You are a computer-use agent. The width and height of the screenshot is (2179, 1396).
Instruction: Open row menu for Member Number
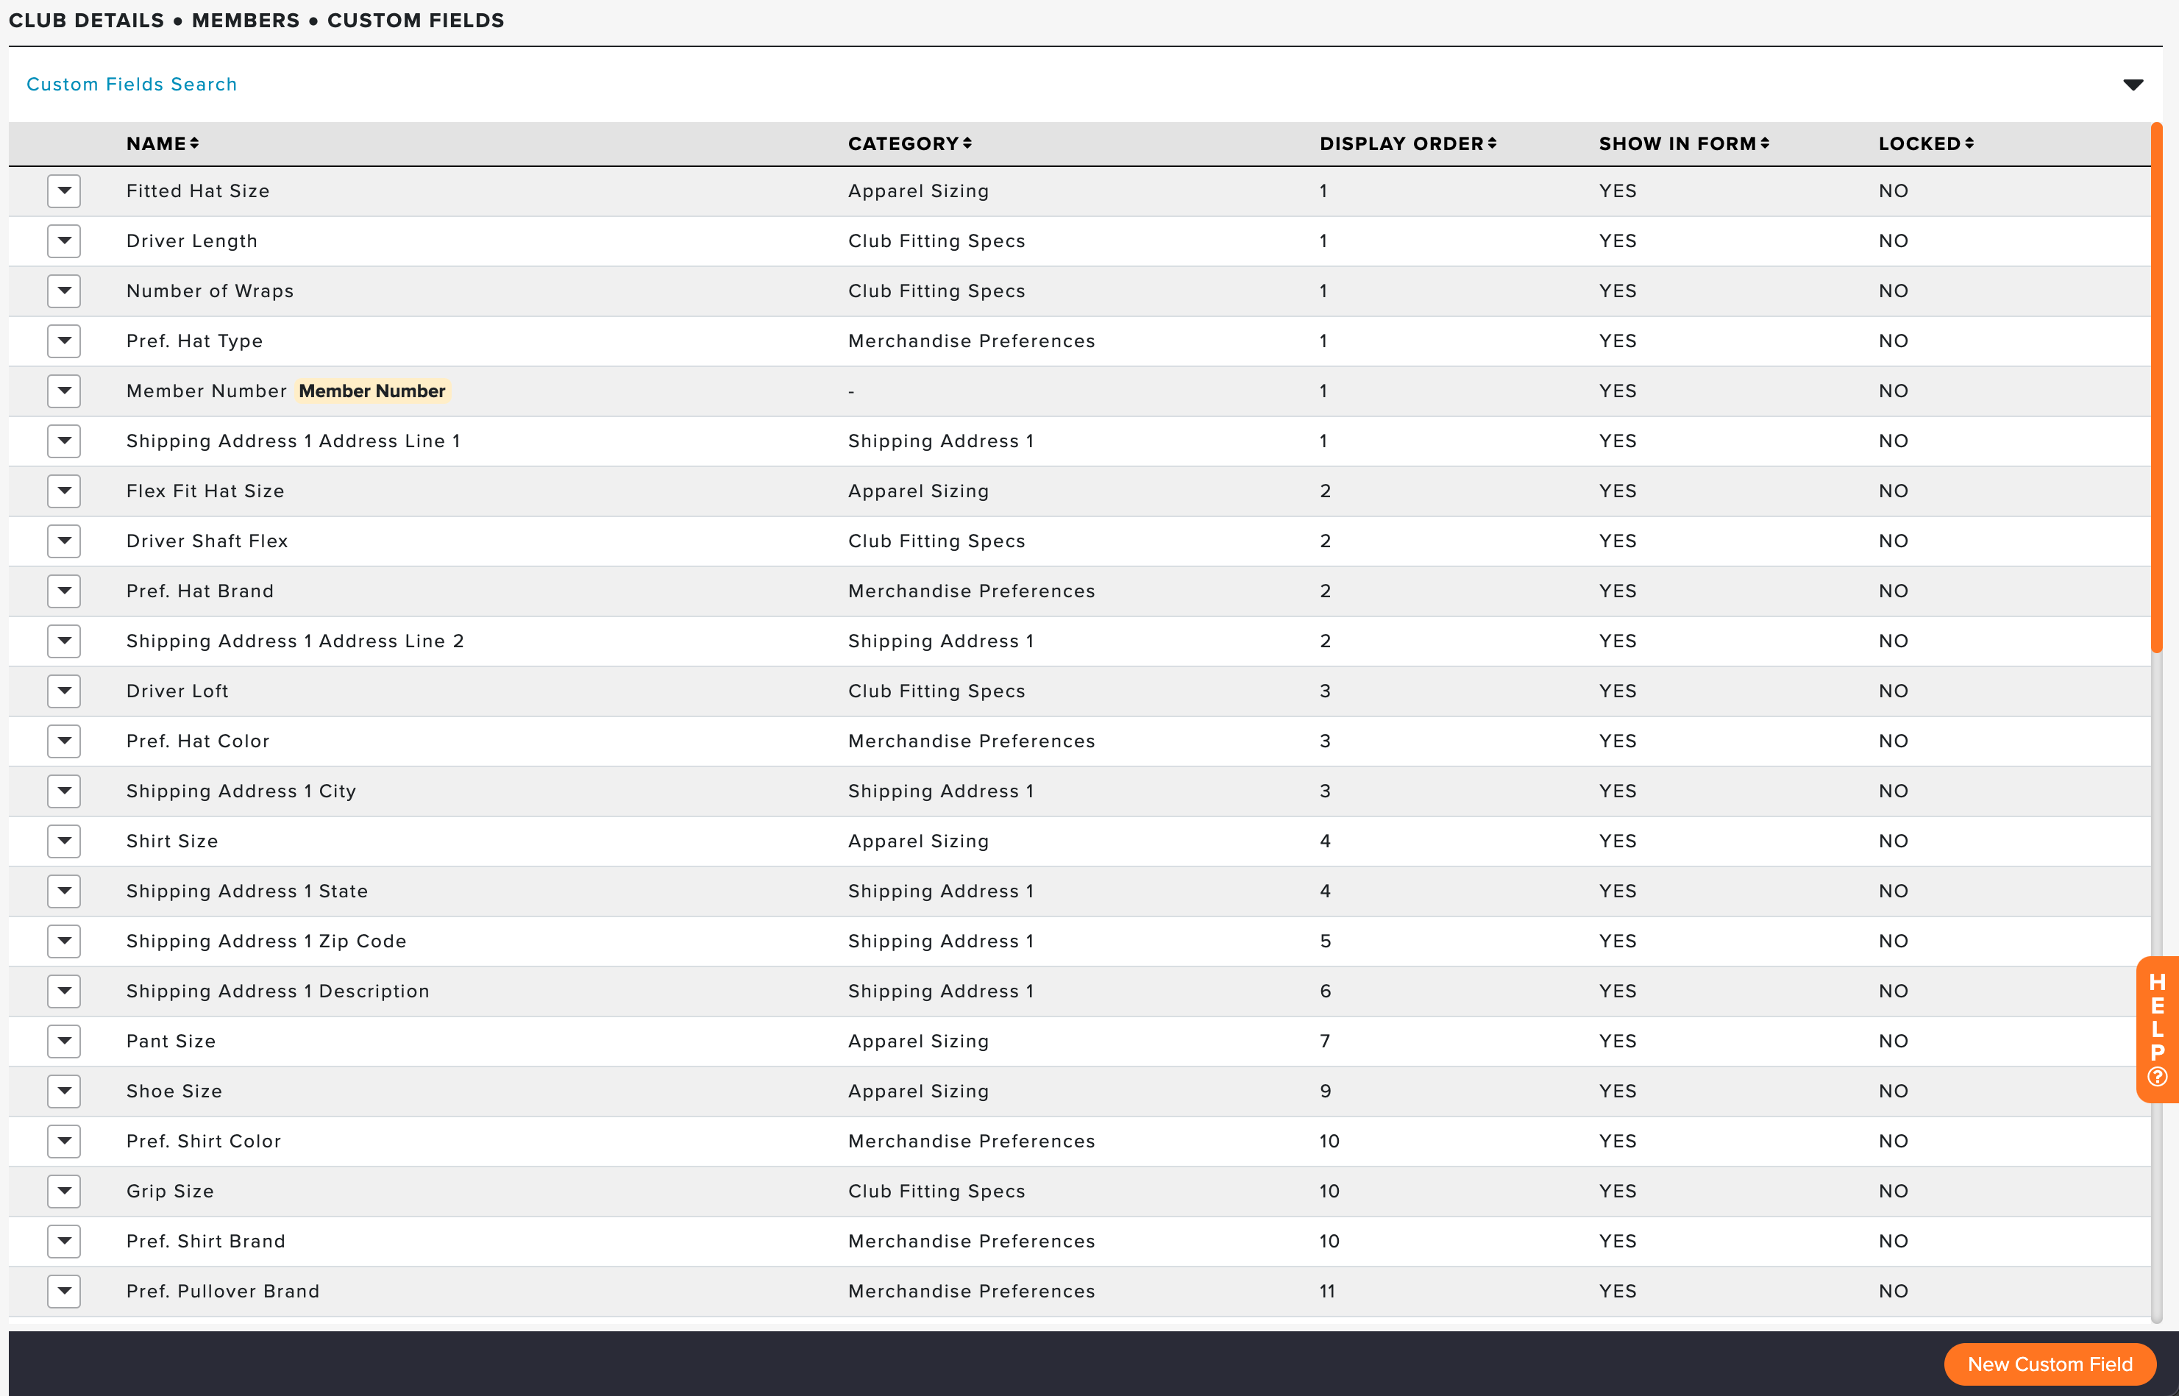point(64,391)
